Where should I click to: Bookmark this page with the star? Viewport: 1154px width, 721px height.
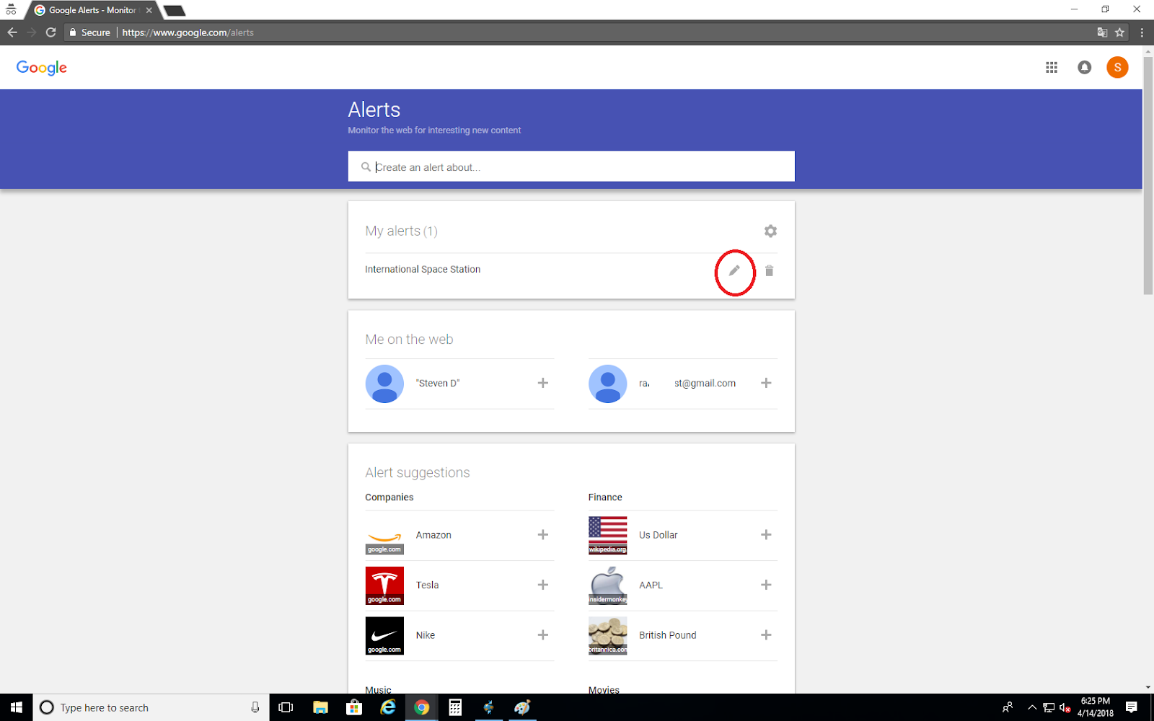[x=1119, y=32]
